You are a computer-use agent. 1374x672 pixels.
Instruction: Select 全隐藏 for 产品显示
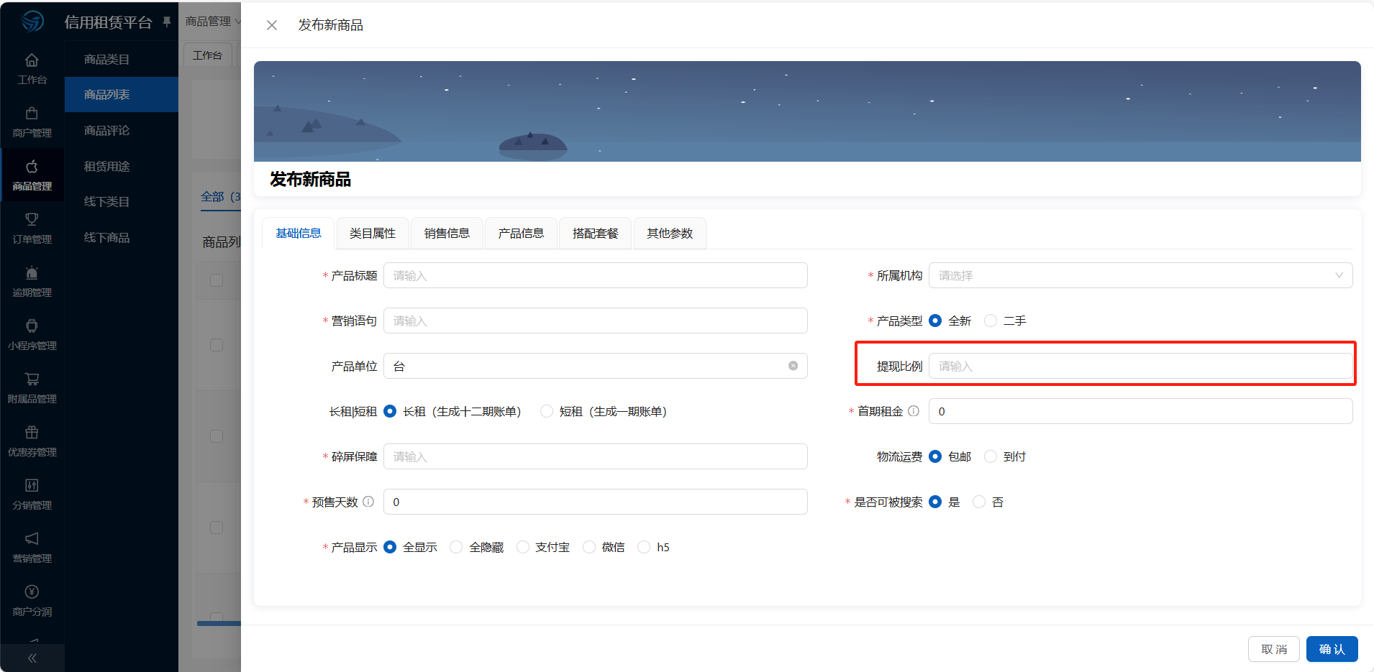pyautogui.click(x=456, y=547)
